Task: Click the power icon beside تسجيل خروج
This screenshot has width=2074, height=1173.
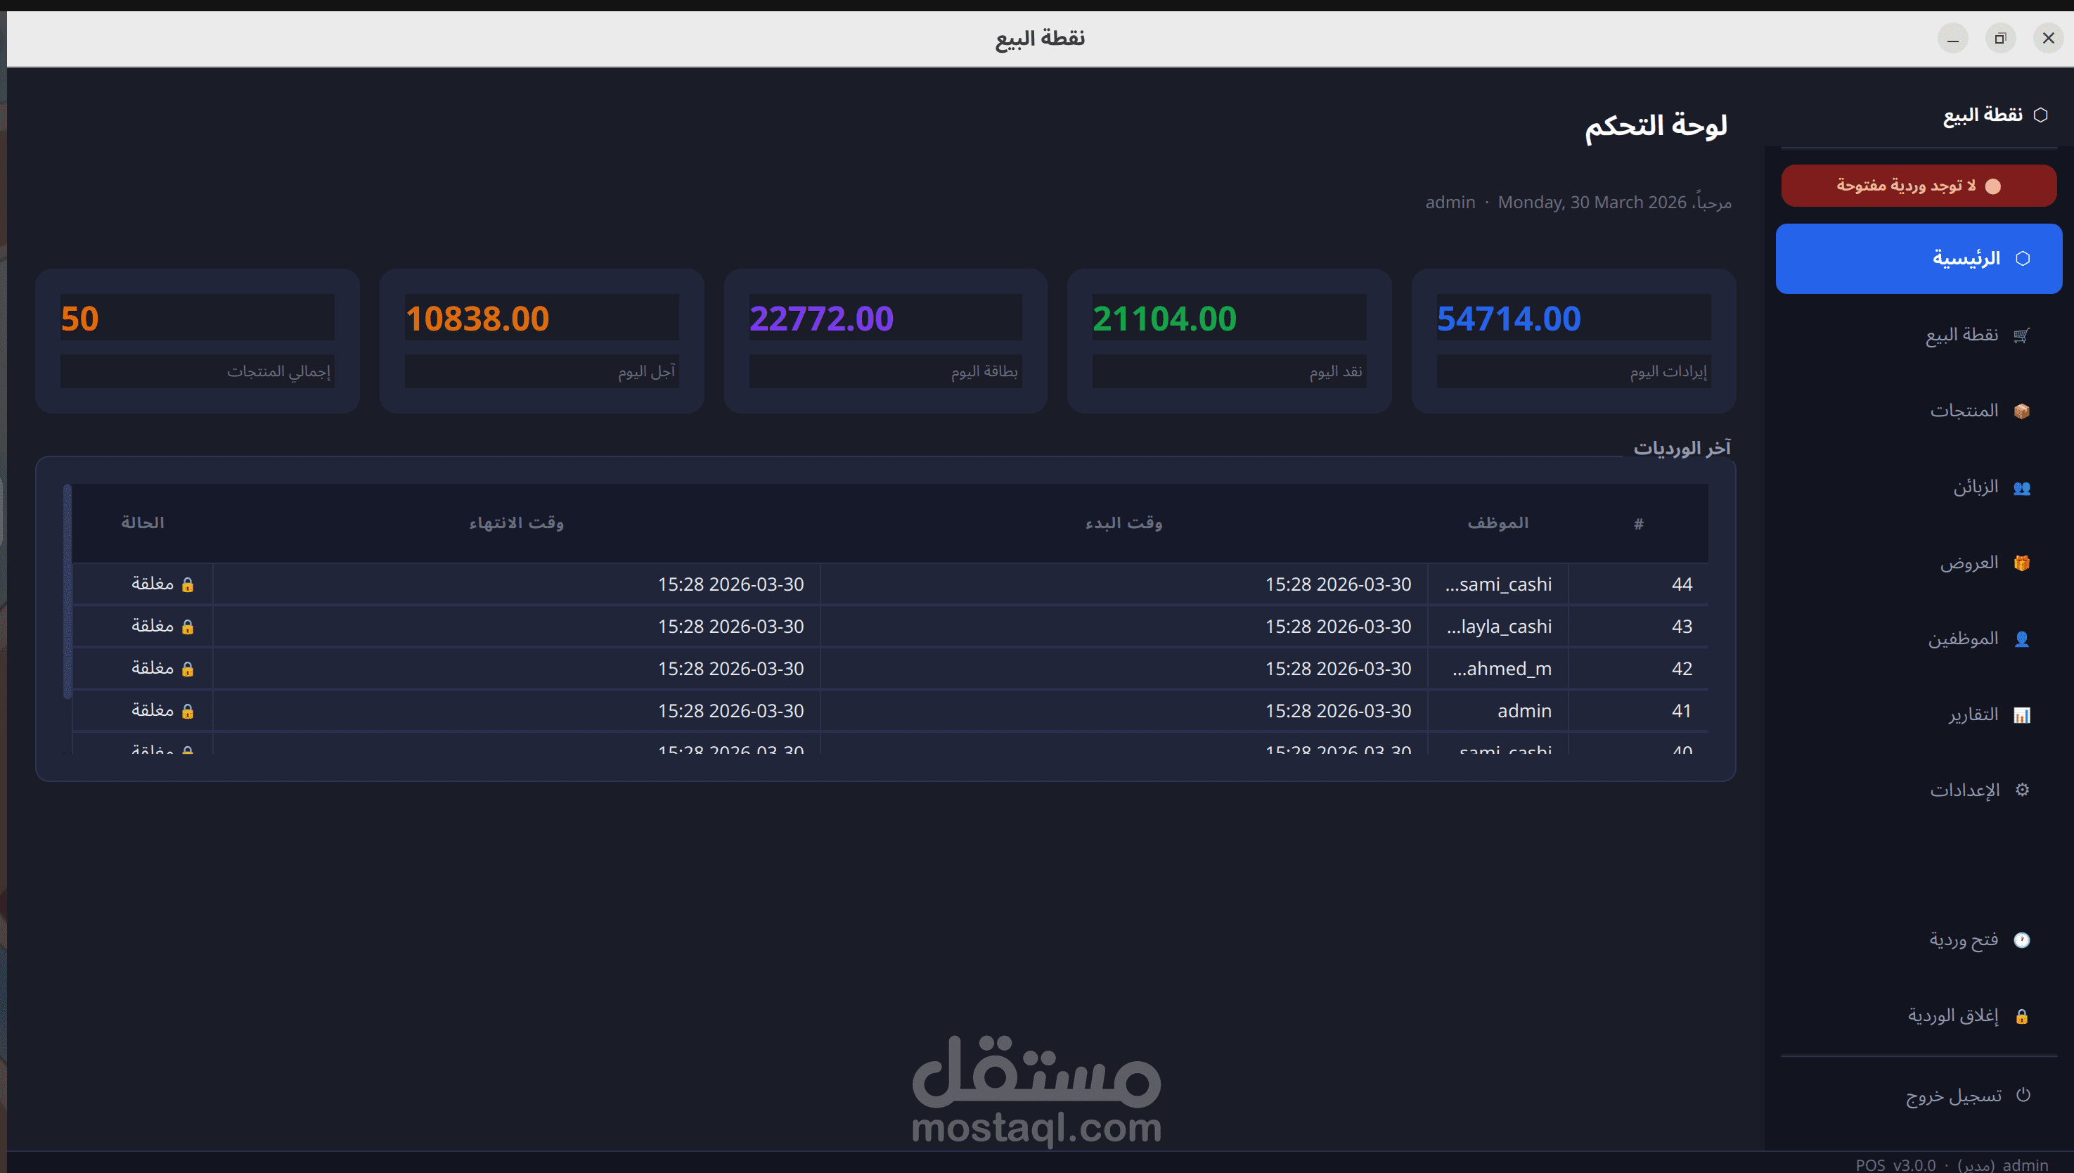Action: [2023, 1095]
